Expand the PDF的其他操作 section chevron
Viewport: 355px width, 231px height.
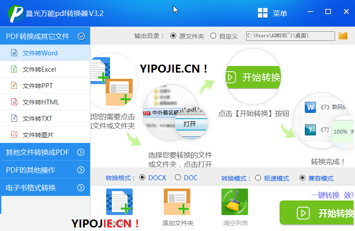point(81,170)
